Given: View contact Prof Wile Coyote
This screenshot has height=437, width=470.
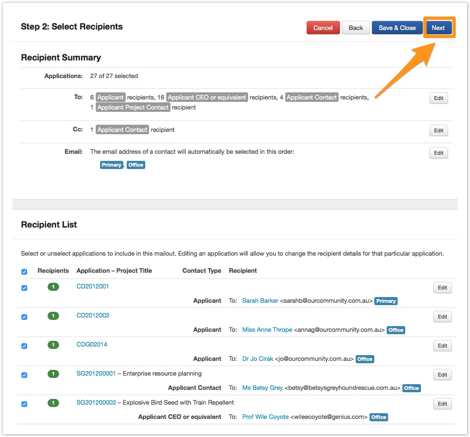Looking at the screenshot, I should (265, 417).
